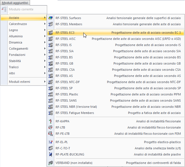This screenshot has width=185, height=167.
Task: Click the Modulo corrente icon
Action: click(x=4, y=9)
